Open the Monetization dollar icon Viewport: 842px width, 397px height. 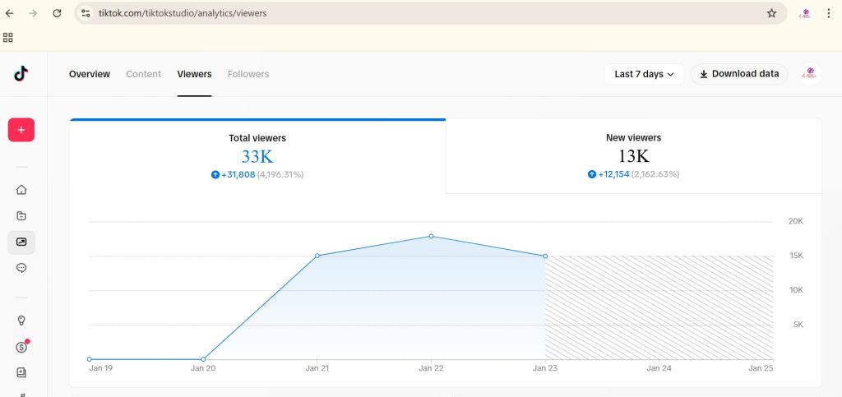21,347
